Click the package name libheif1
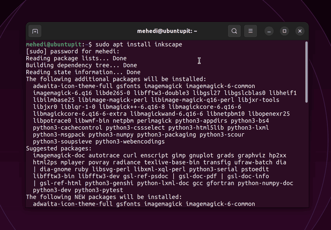 (x=283, y=93)
